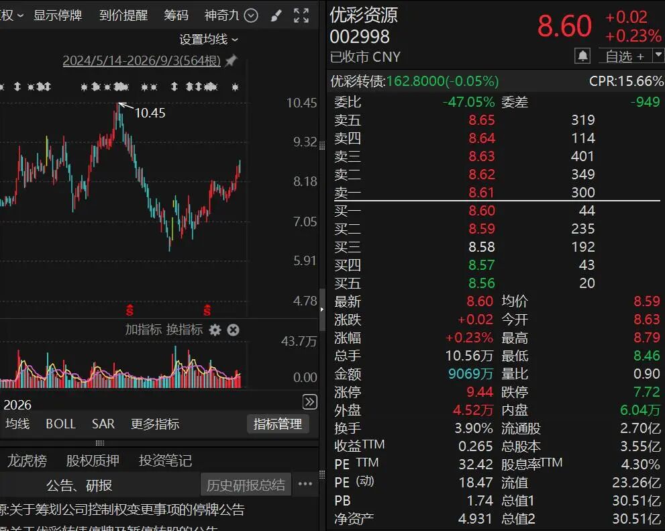Click 股息率TTM value 4.30%
Image resolution: width=665 pixels, height=531 pixels.
click(641, 464)
